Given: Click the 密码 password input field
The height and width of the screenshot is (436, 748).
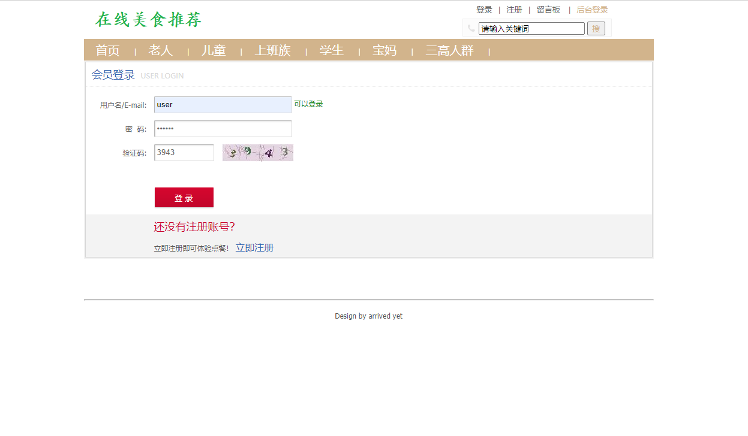Looking at the screenshot, I should click(x=223, y=128).
